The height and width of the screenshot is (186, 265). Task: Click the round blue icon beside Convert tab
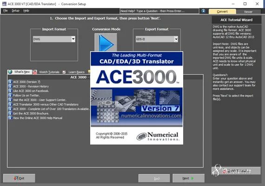click(203, 11)
